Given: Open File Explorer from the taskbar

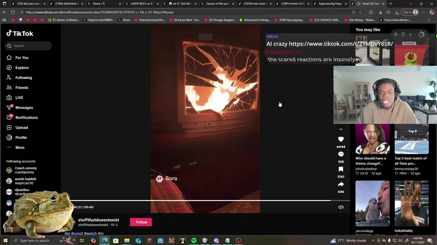Looking at the screenshot, I should [127, 241].
